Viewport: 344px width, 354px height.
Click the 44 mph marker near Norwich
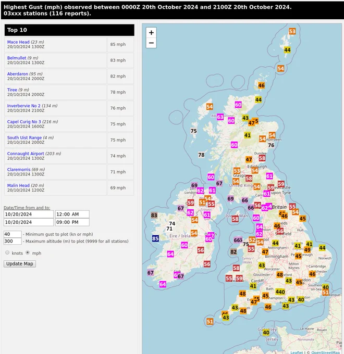tap(322, 248)
